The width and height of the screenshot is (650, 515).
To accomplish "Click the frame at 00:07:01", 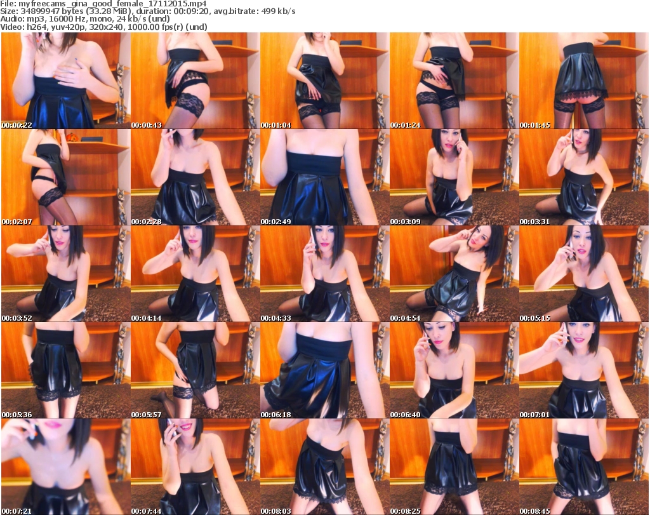I will pos(584,370).
